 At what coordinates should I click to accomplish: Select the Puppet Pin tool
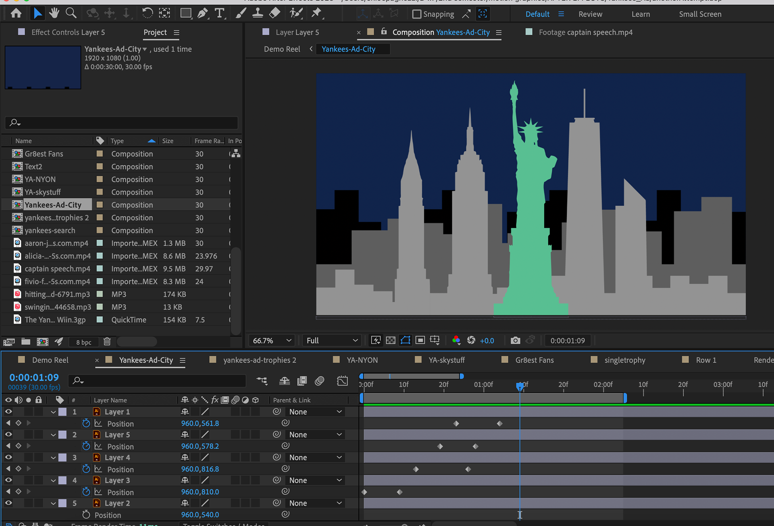[317, 13]
